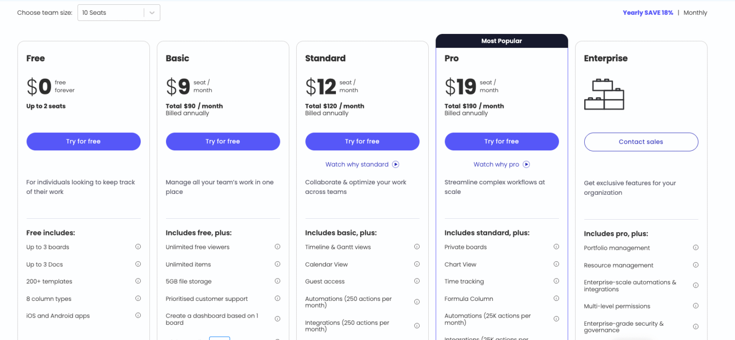735x340 pixels.
Task: Click info icon next to 5GB file storage
Action: pos(277,281)
